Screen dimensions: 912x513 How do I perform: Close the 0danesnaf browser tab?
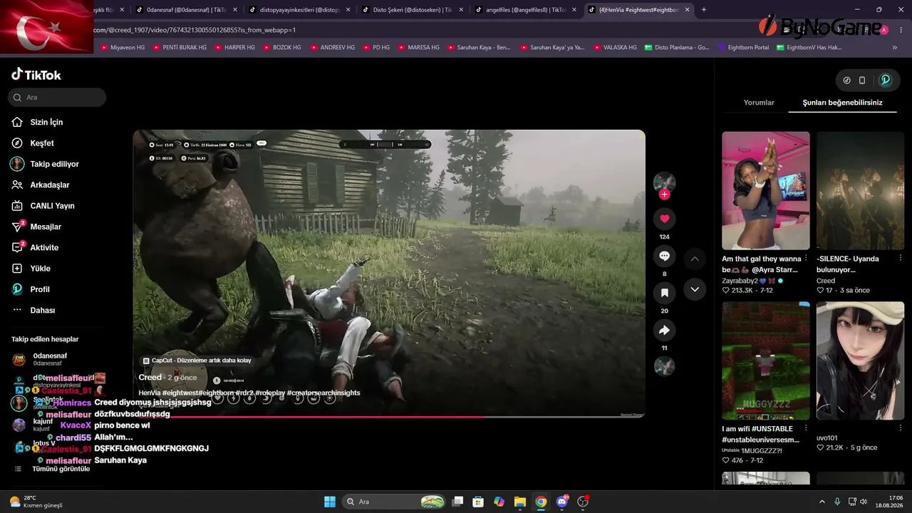point(235,10)
